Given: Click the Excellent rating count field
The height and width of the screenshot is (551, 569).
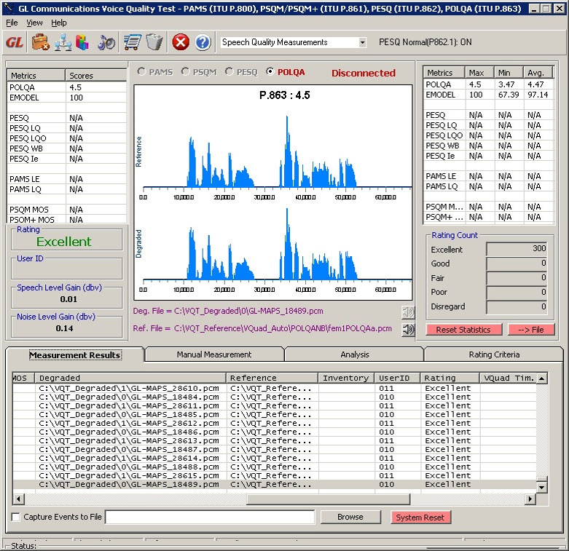Looking at the screenshot, I should tap(517, 249).
